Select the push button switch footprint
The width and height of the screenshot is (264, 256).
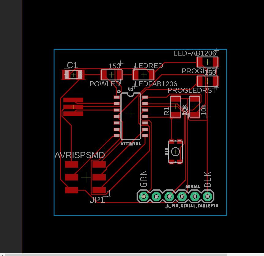175,152
